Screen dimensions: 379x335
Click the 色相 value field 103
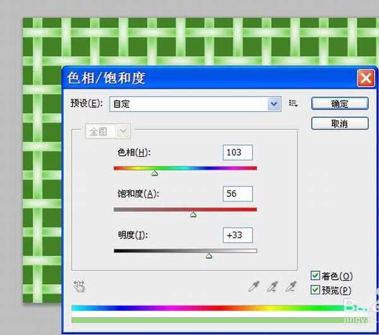(238, 152)
